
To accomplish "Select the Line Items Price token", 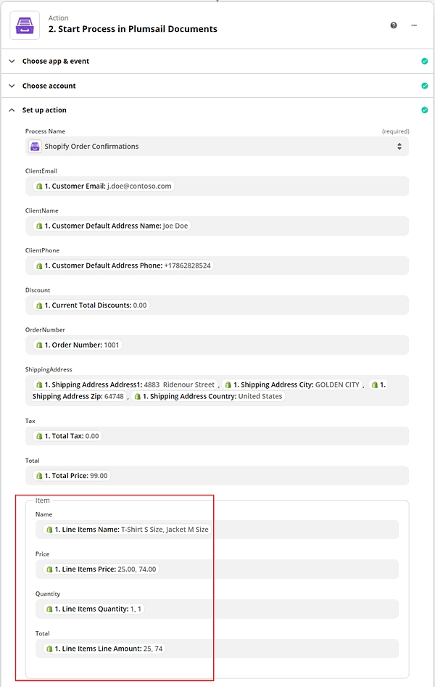I will (101, 569).
